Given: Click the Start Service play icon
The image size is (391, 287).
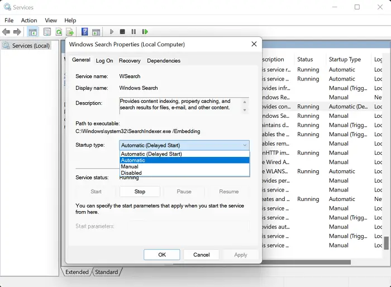Looking at the screenshot, I should [112, 32].
